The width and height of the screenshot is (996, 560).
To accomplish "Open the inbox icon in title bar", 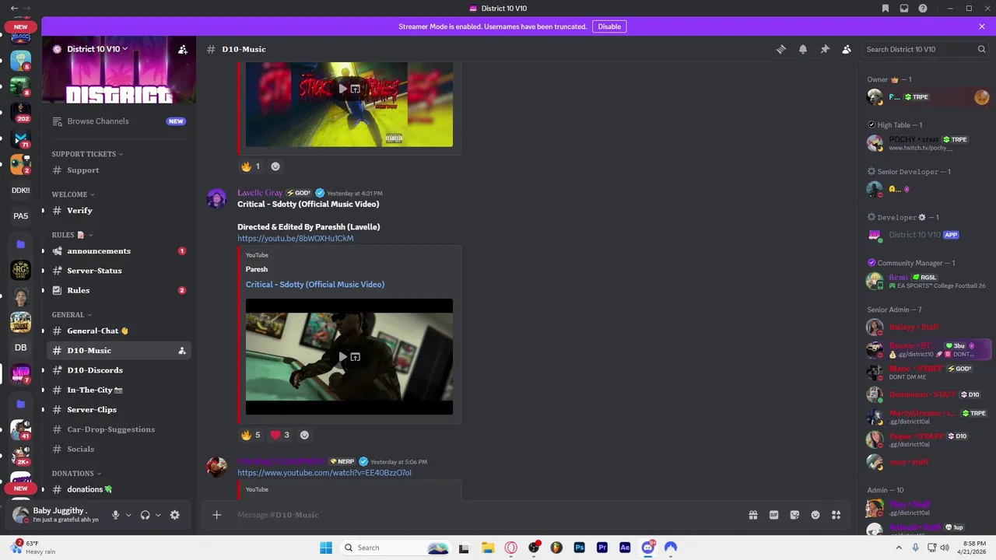I will (904, 9).
